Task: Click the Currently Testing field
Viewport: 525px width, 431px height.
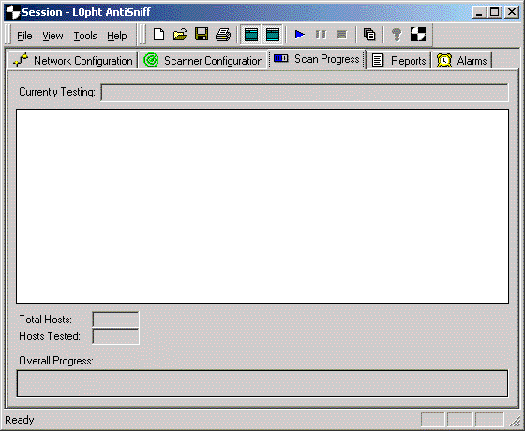Action: click(305, 93)
